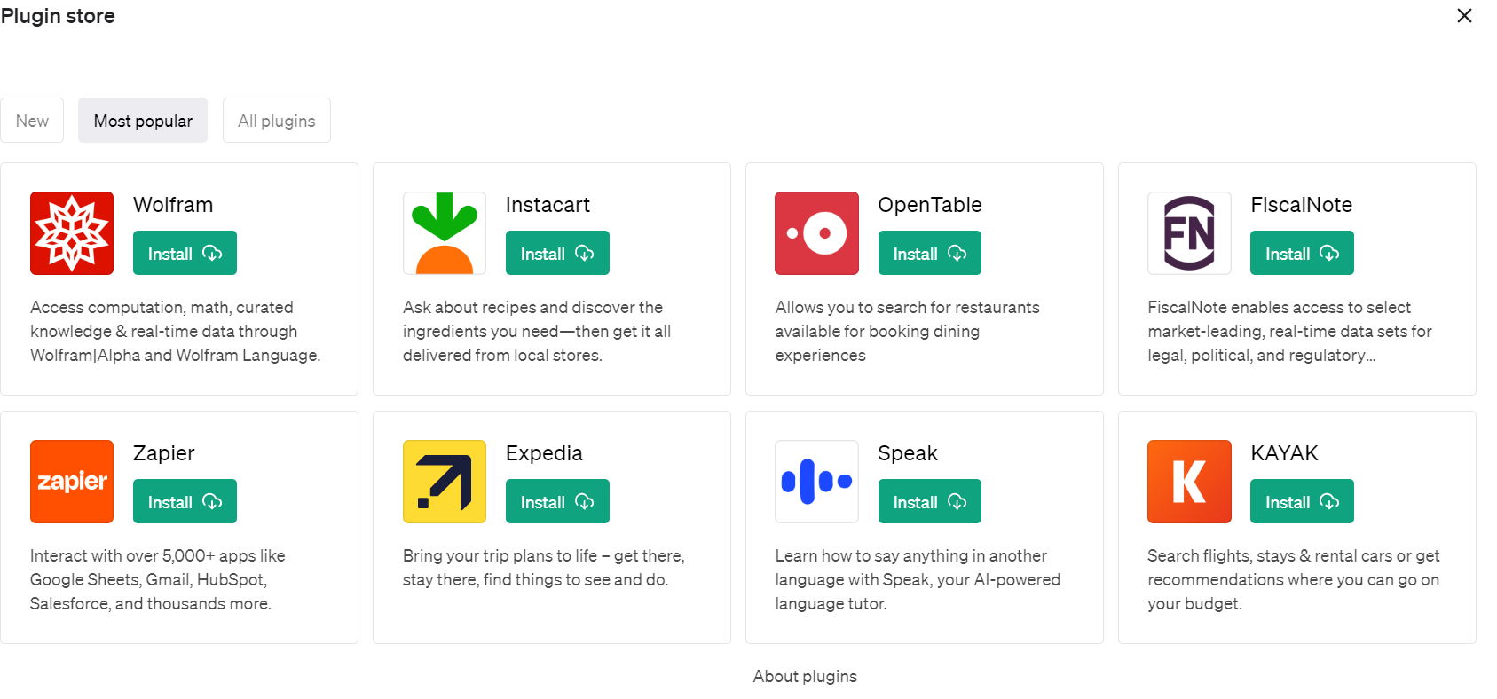This screenshot has height=699, width=1497.
Task: Install the Wolfram plugin
Action: tap(185, 254)
